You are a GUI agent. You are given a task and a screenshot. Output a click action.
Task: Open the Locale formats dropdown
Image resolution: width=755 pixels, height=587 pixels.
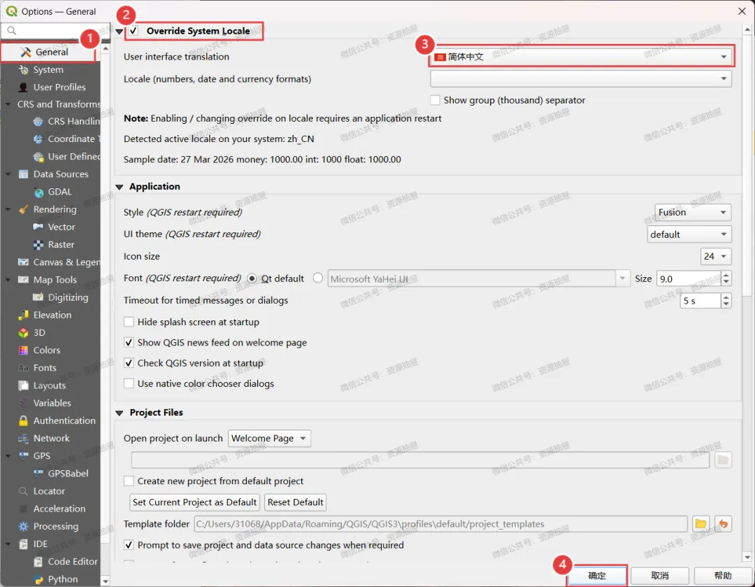click(x=581, y=78)
